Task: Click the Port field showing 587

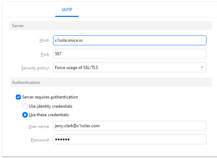Action: pyautogui.click(x=130, y=54)
